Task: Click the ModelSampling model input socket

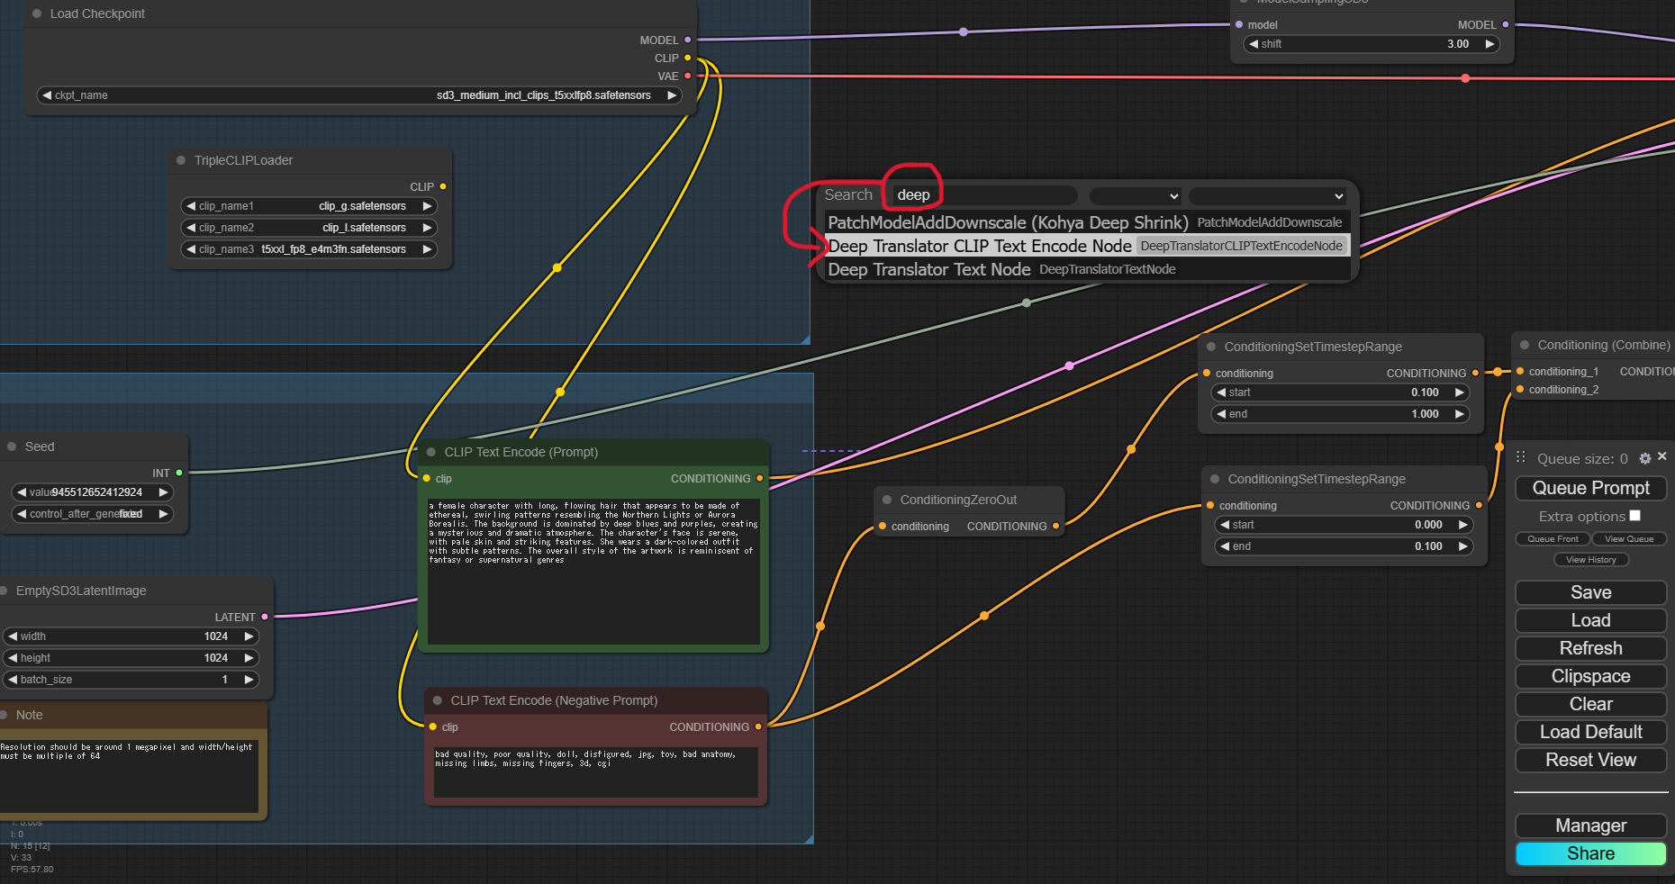Action: [1239, 24]
